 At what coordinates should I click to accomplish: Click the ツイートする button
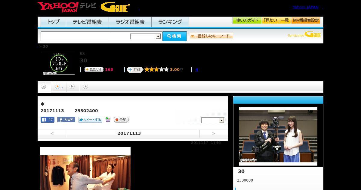tap(90, 120)
